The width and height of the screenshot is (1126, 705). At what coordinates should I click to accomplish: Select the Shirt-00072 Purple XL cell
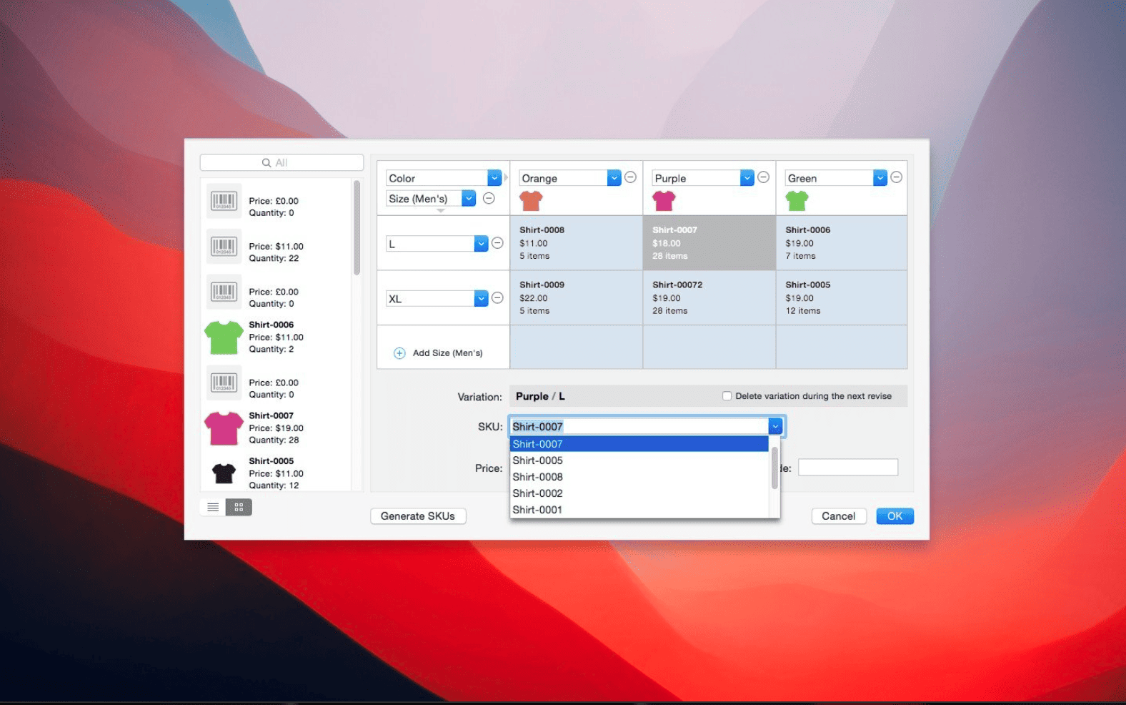click(709, 298)
